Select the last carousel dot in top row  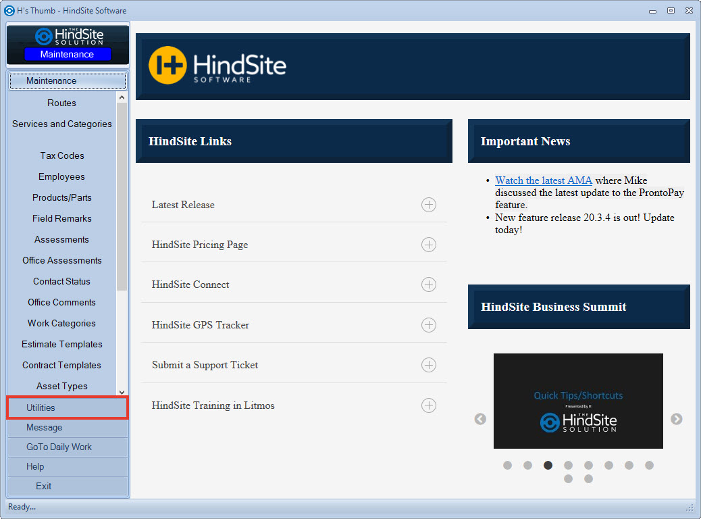(x=649, y=465)
